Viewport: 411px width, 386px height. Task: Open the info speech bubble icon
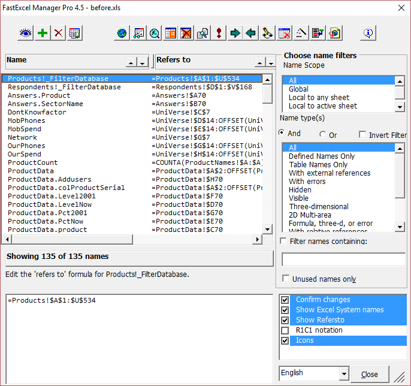tap(368, 33)
